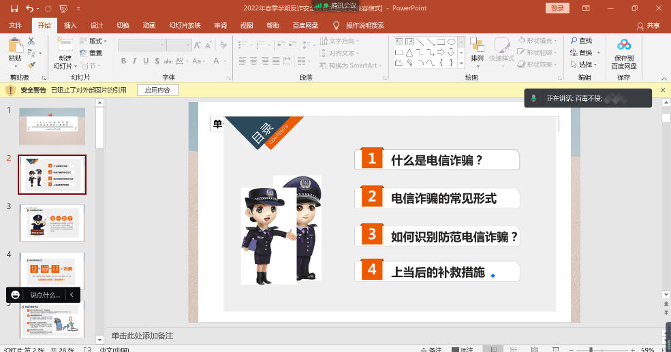Image resolution: width=671 pixels, height=352 pixels.
Task: Open the Insert (插入) ribbon tab
Action: [x=70, y=25]
